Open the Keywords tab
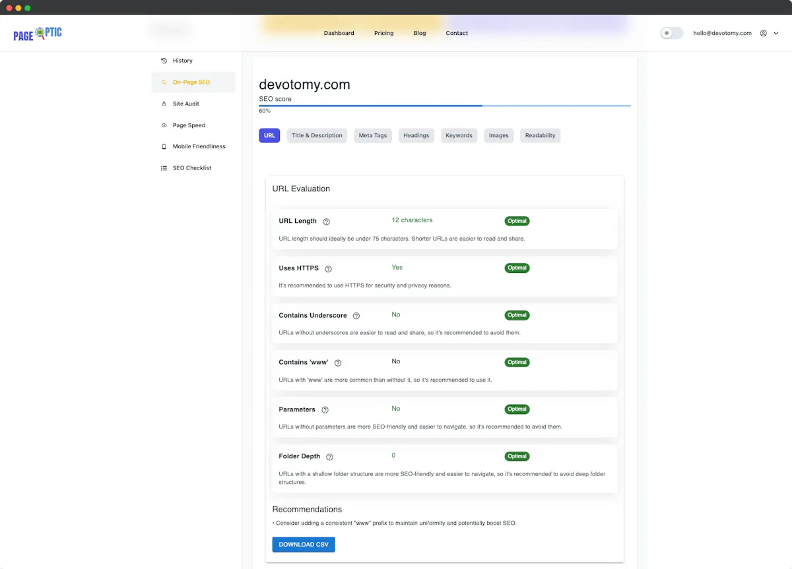 [459, 136]
